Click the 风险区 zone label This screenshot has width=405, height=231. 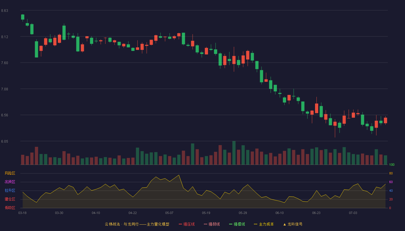[10, 173]
